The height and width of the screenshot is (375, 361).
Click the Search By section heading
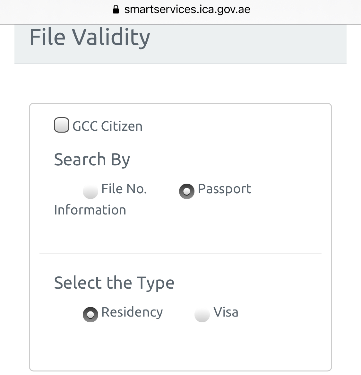pos(92,160)
